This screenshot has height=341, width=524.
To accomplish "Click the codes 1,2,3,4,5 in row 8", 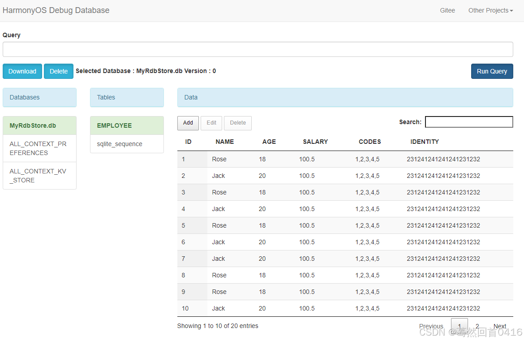I will coord(367,276).
